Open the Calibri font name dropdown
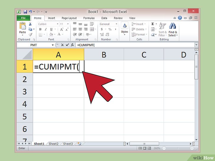 58,24
